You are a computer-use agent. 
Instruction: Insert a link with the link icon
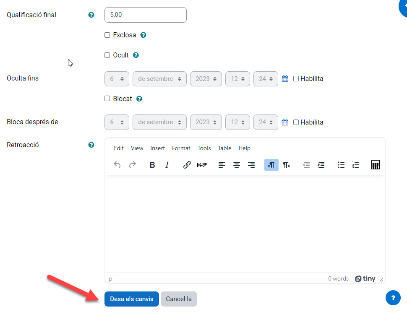coord(187,165)
